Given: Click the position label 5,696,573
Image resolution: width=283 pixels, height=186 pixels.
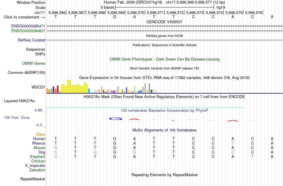Looking at the screenshot, I should (195, 13).
